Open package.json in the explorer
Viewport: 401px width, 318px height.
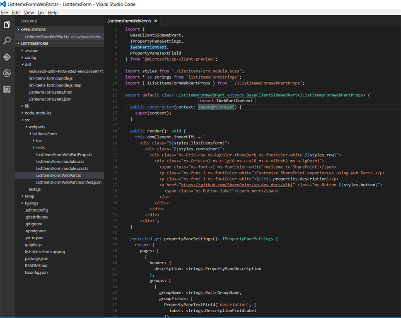click(x=36, y=259)
